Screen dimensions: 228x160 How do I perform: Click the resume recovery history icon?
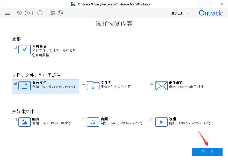coord(27,13)
